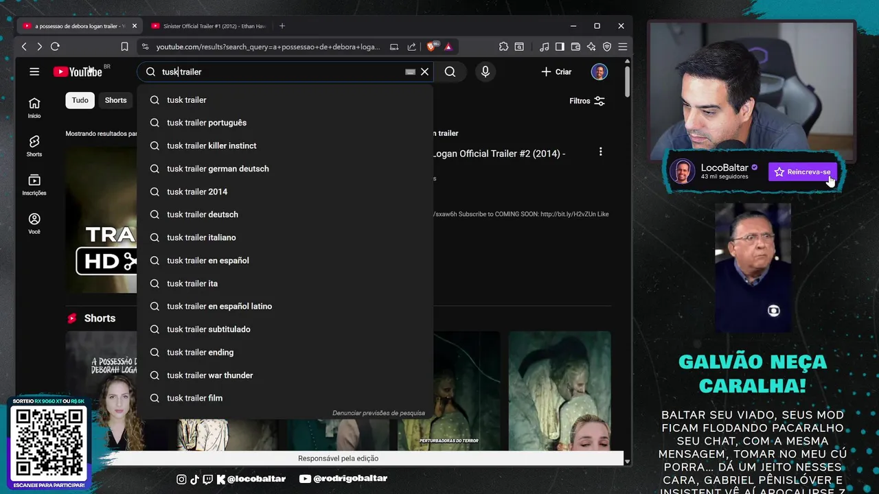The image size is (879, 494).
Task: Open the LocoBaltar channel name in overlay
Action: click(x=724, y=167)
